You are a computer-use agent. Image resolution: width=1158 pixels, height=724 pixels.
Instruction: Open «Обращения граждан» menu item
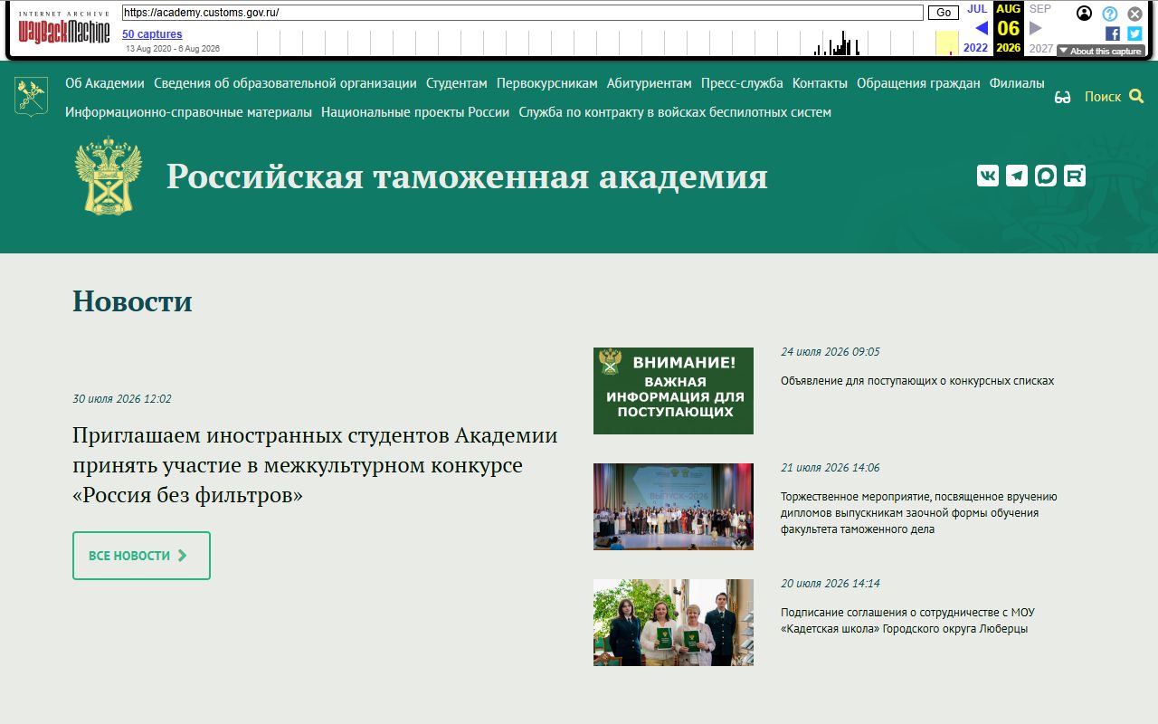point(918,83)
